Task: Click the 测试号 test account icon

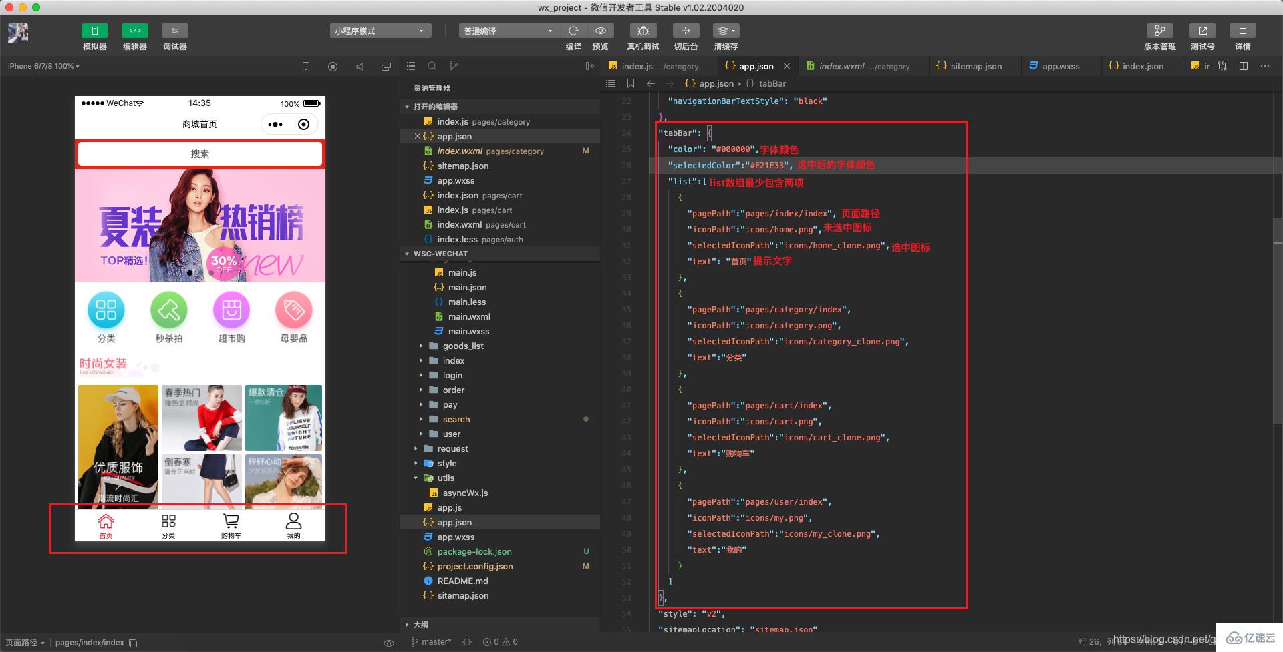Action: pyautogui.click(x=1203, y=31)
